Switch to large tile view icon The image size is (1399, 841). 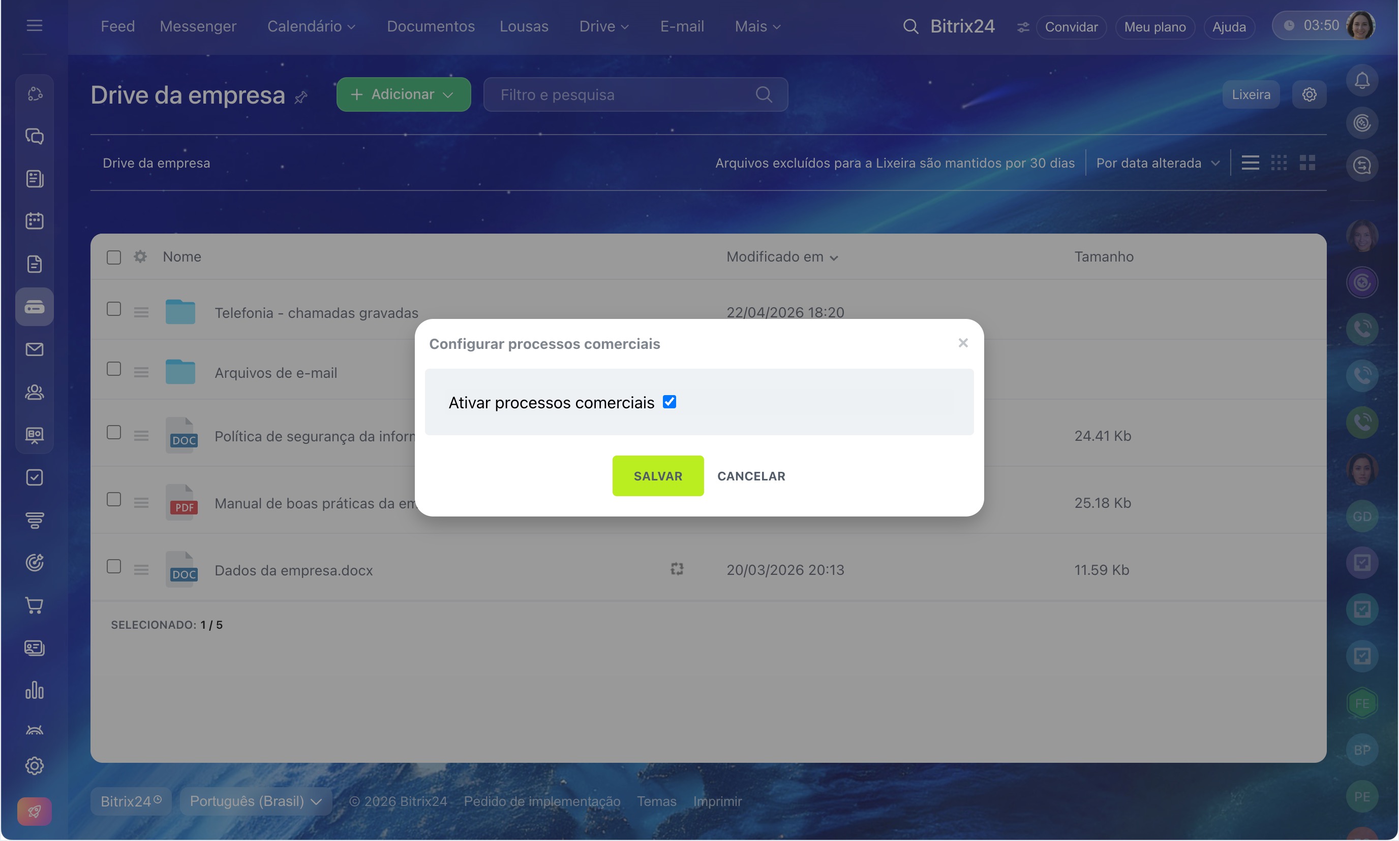tap(1307, 163)
